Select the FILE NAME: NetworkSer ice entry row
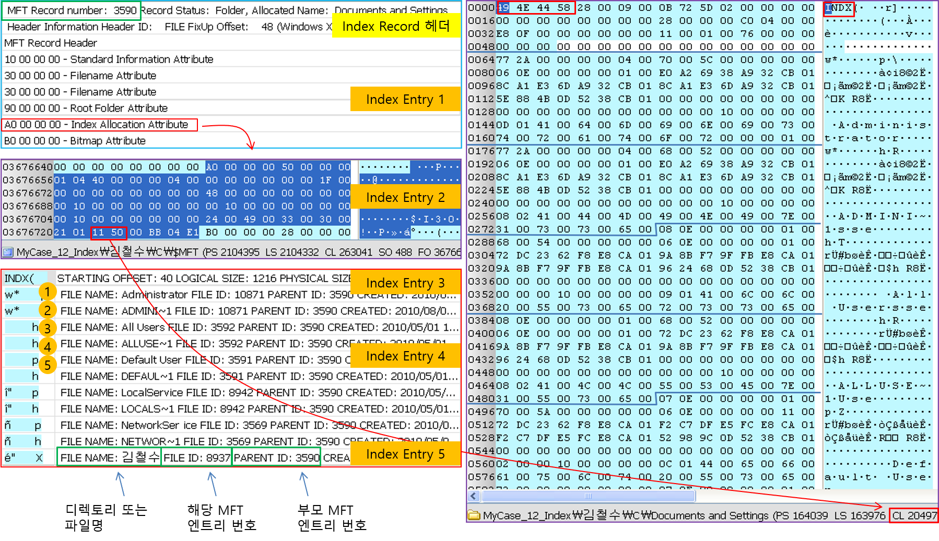Screen dimensions: 939x541 232,425
